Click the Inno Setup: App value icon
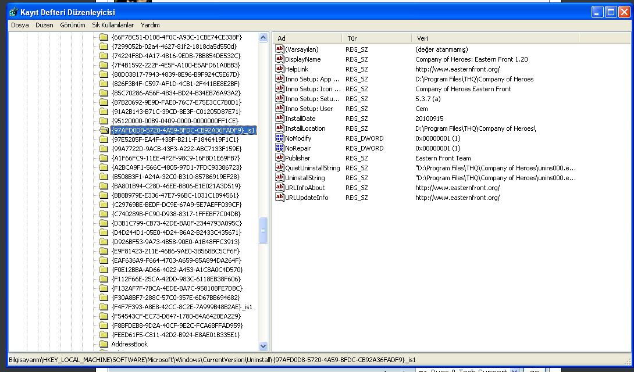The width and height of the screenshot is (634, 372). pyautogui.click(x=279, y=79)
